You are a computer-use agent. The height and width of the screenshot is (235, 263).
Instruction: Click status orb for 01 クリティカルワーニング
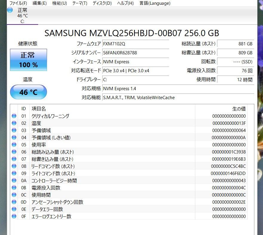coord(14,116)
